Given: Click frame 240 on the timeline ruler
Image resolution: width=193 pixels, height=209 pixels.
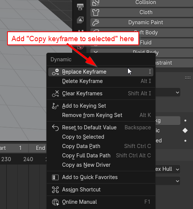Looking at the screenshot, I should click(x=28, y=159).
